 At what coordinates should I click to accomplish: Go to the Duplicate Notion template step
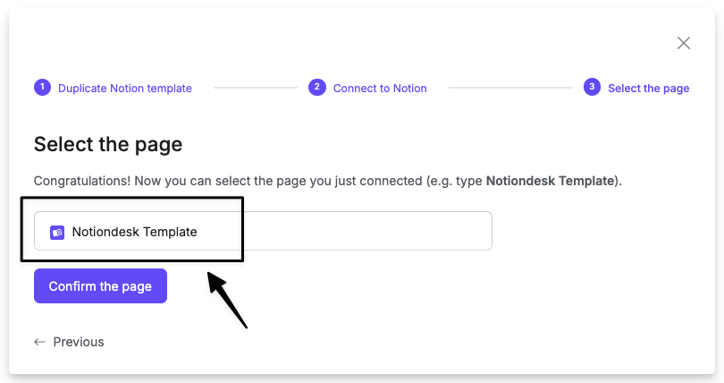(x=124, y=89)
